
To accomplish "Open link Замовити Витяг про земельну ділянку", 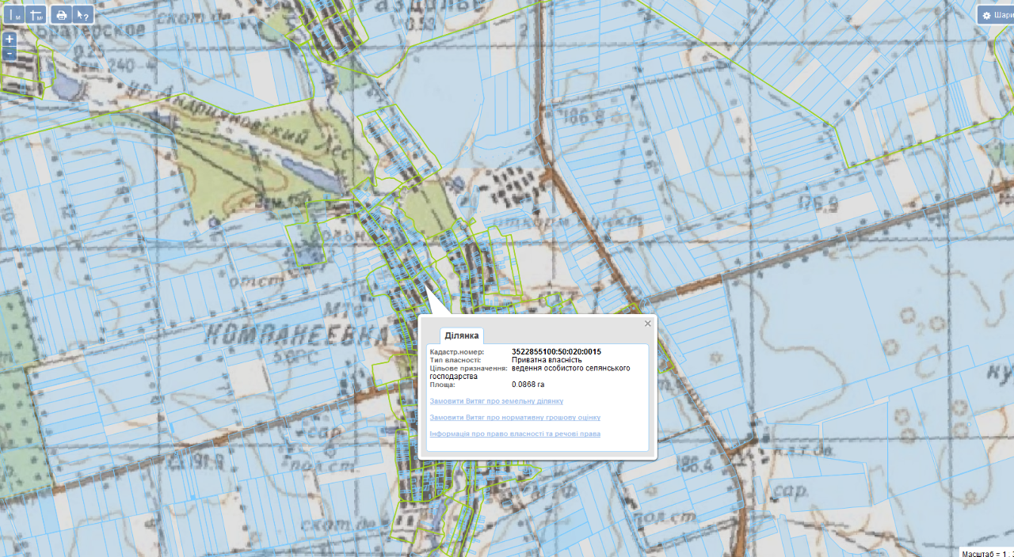I will pyautogui.click(x=496, y=401).
